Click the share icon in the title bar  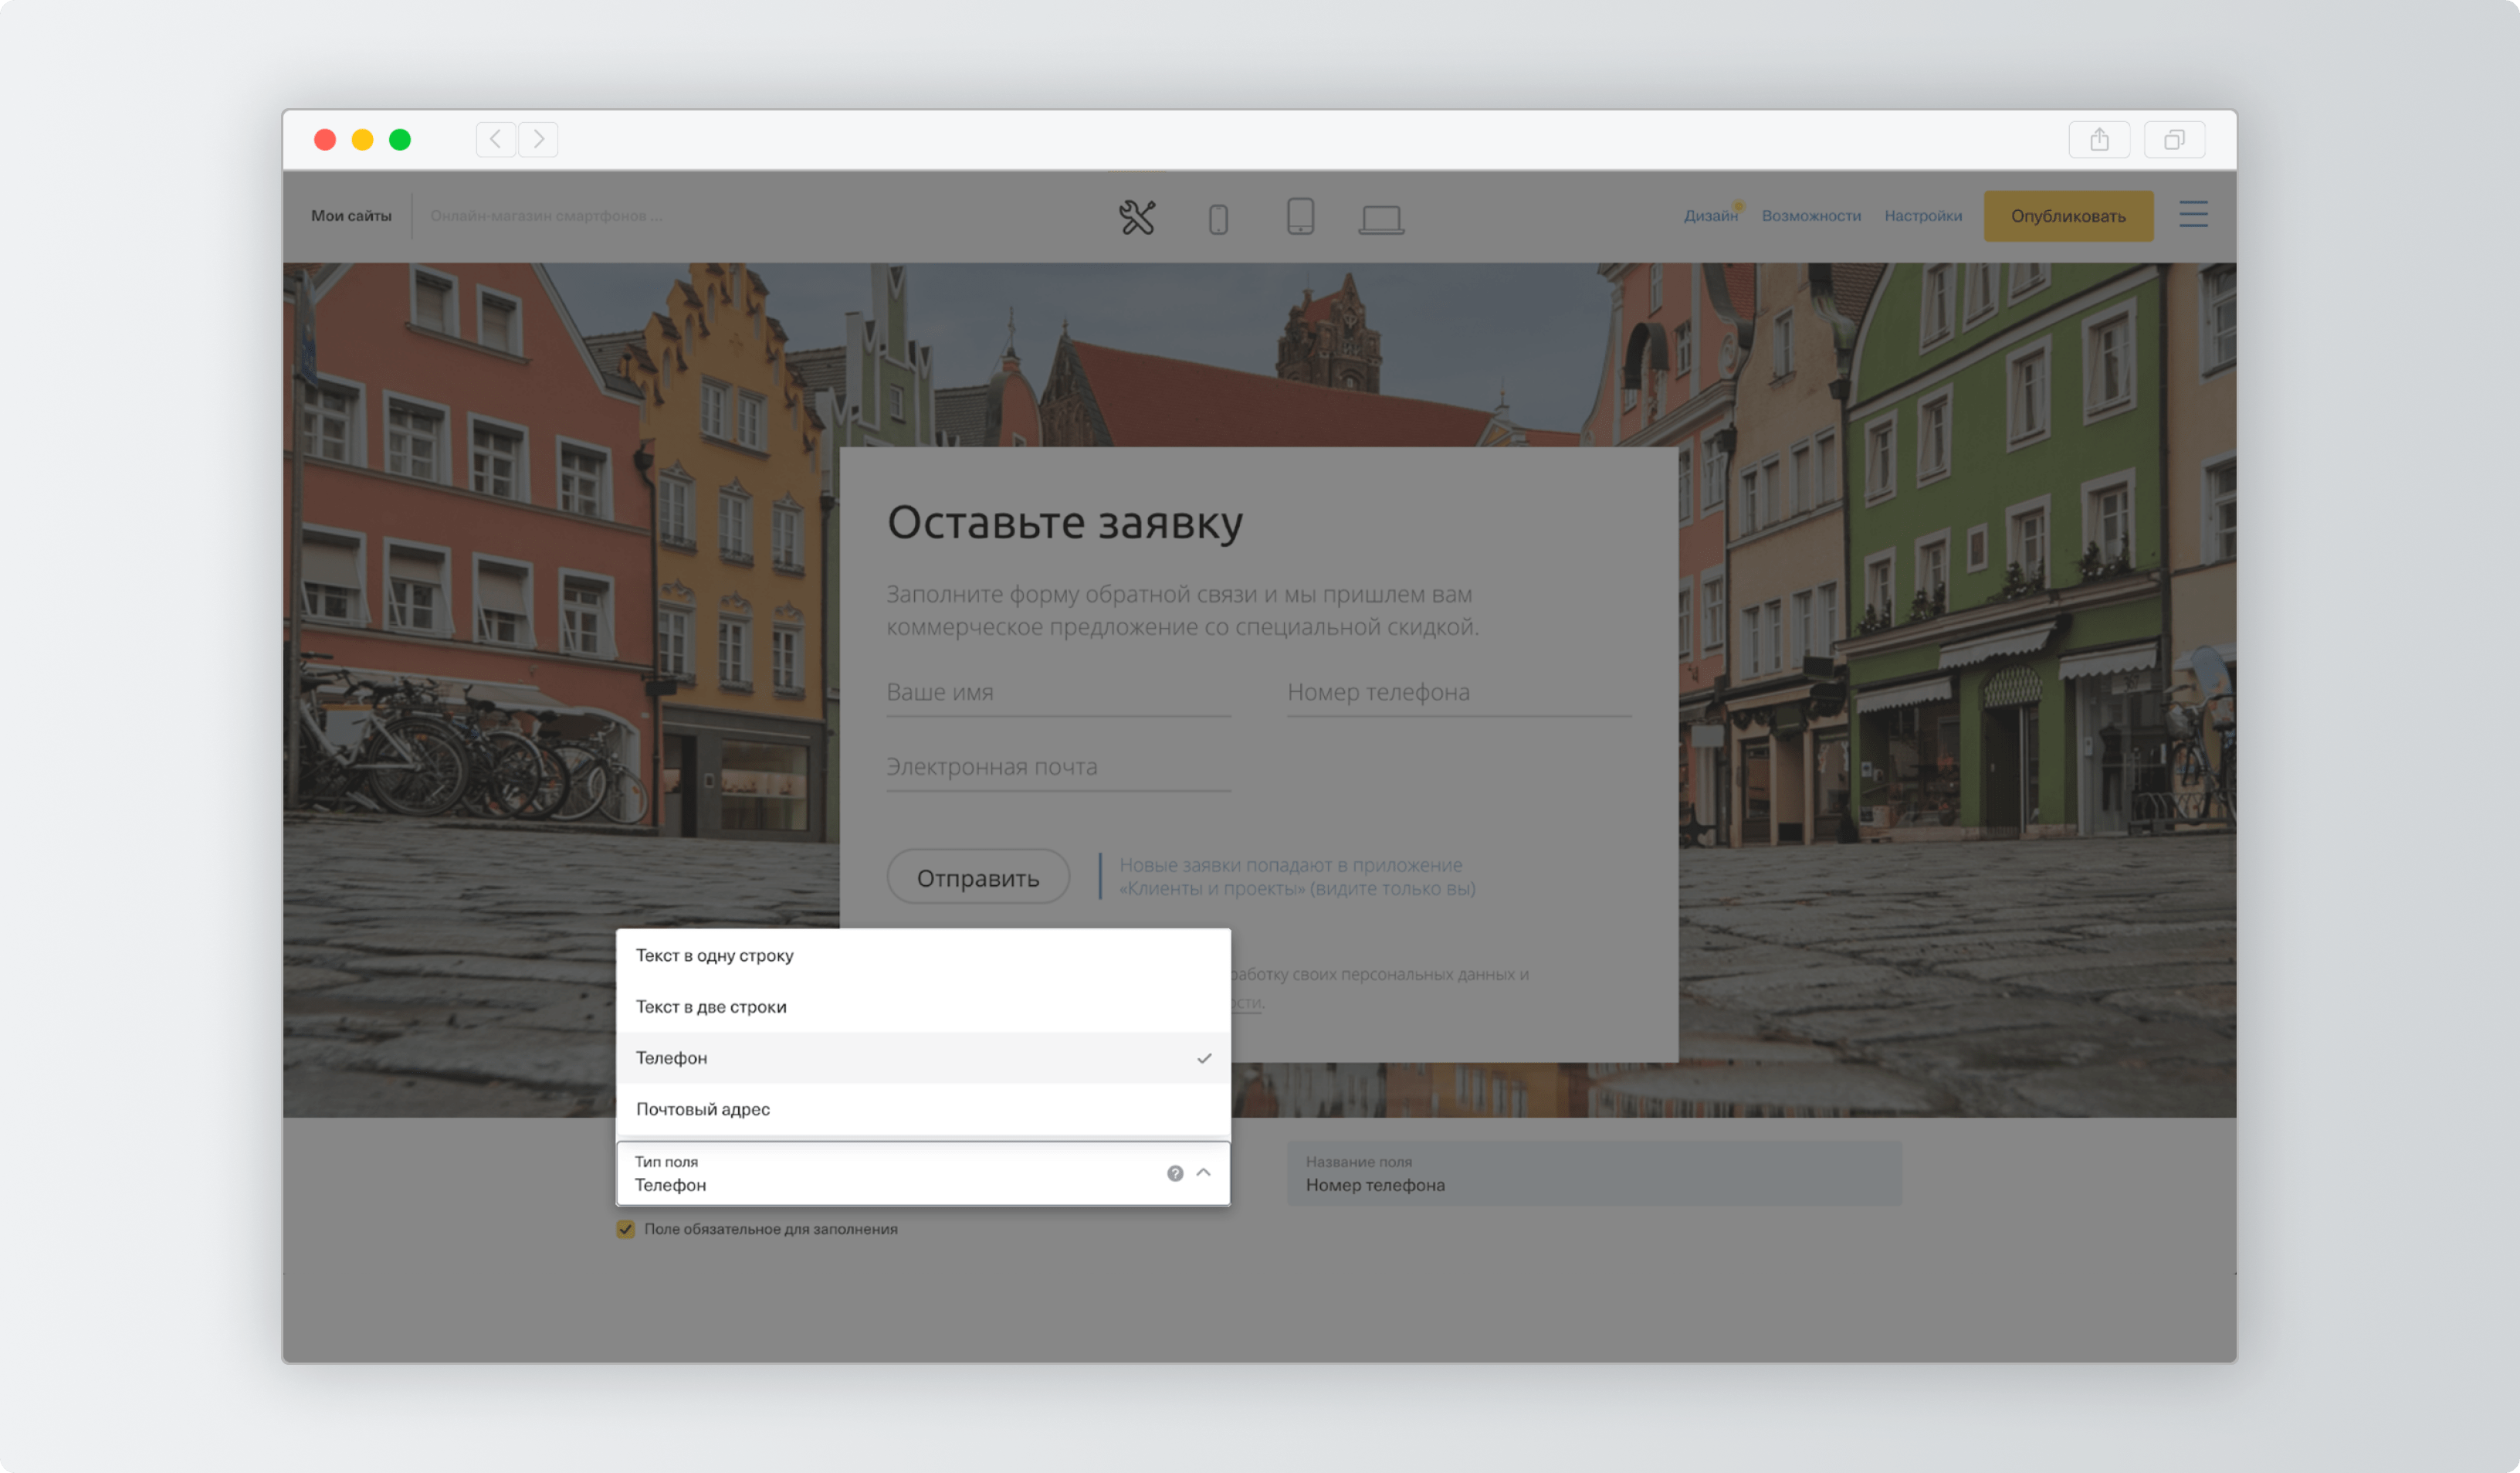[x=2099, y=139]
